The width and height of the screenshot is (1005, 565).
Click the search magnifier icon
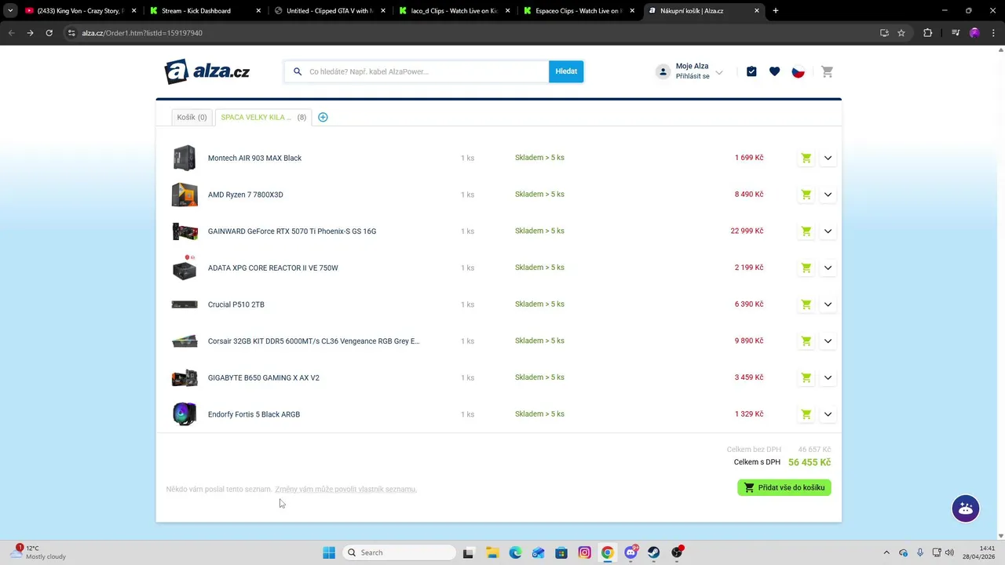(298, 71)
